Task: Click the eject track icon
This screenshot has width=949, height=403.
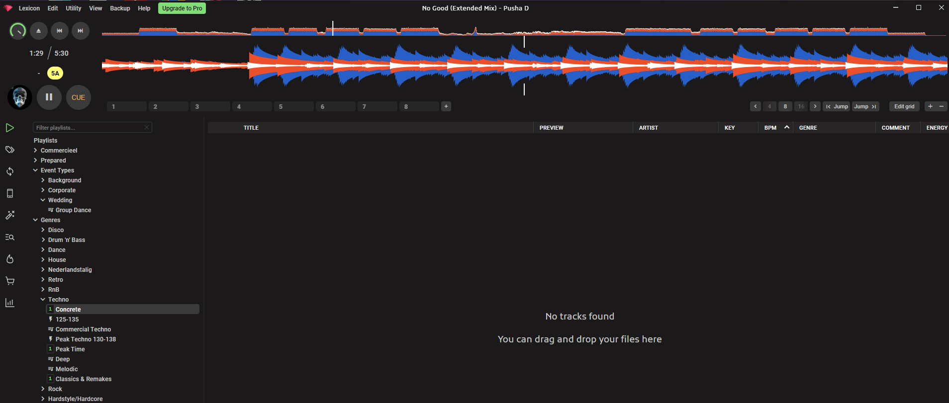Action: tap(39, 31)
